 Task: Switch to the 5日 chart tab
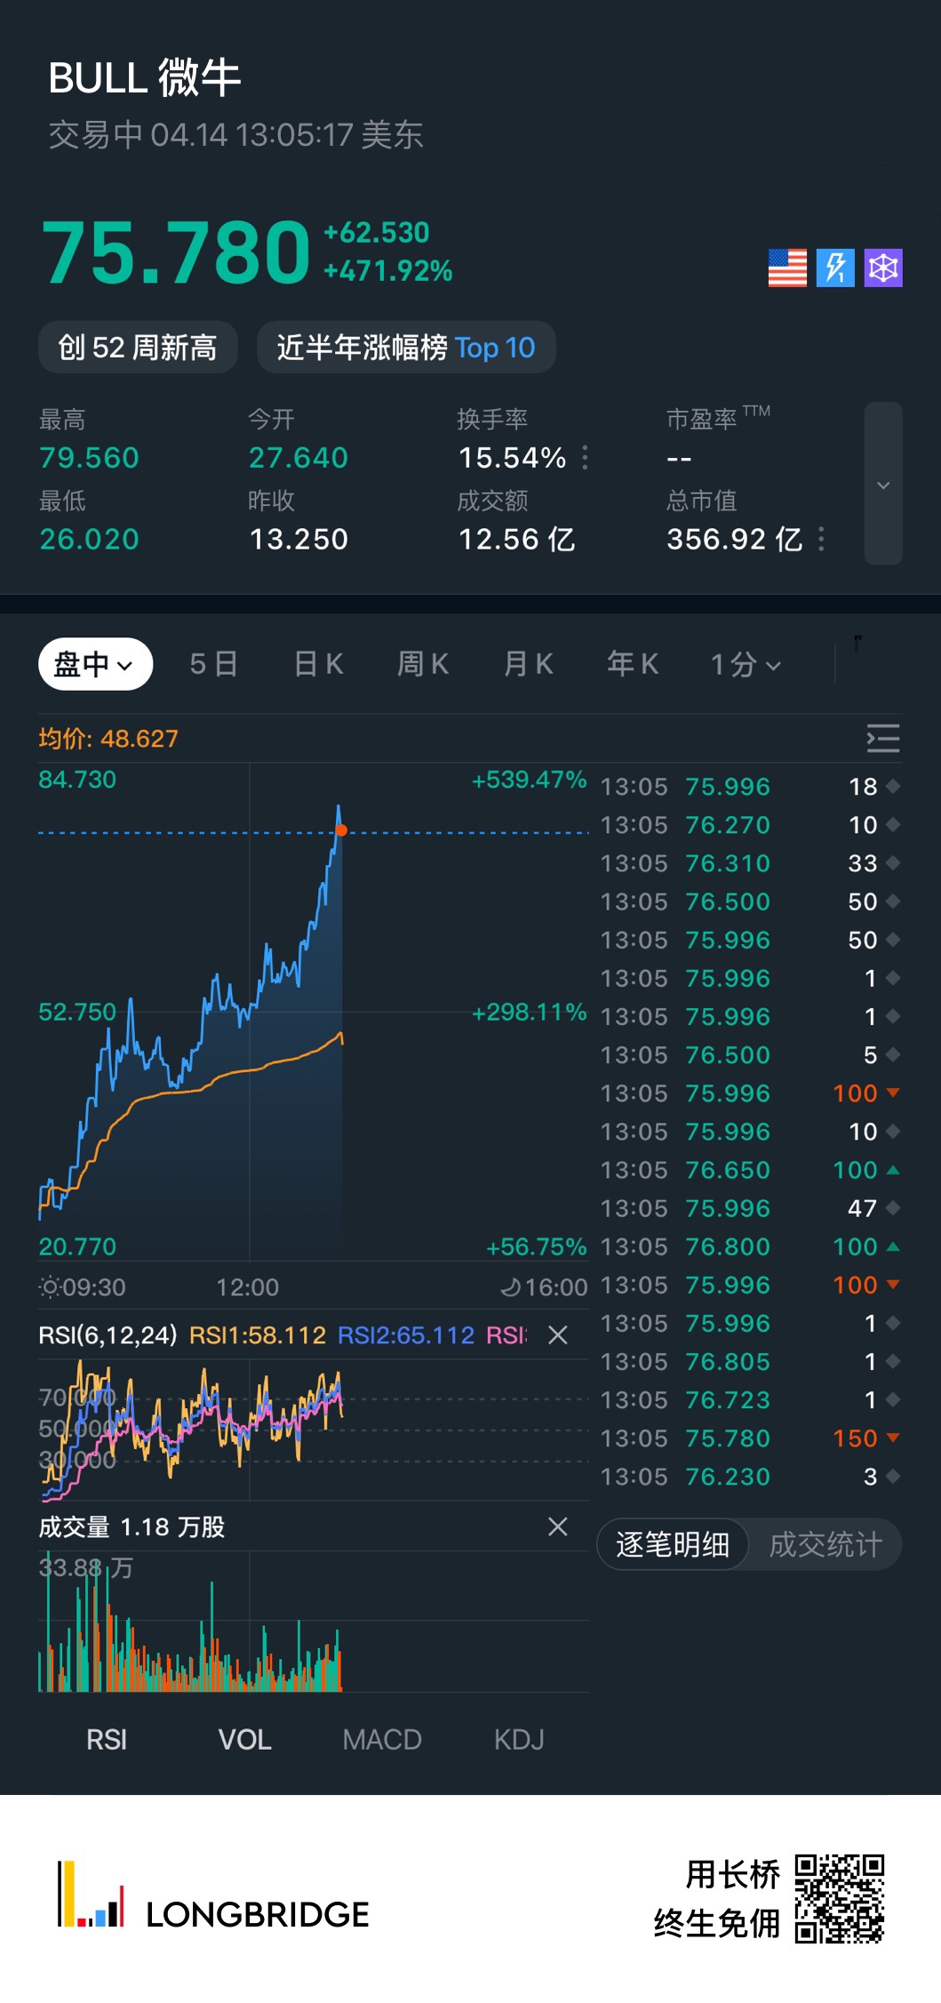coord(213,664)
